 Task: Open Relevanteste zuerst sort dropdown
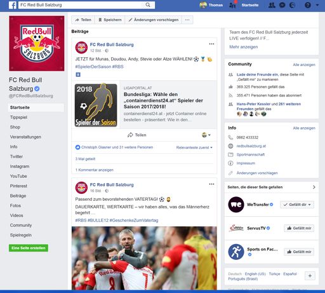point(194,147)
